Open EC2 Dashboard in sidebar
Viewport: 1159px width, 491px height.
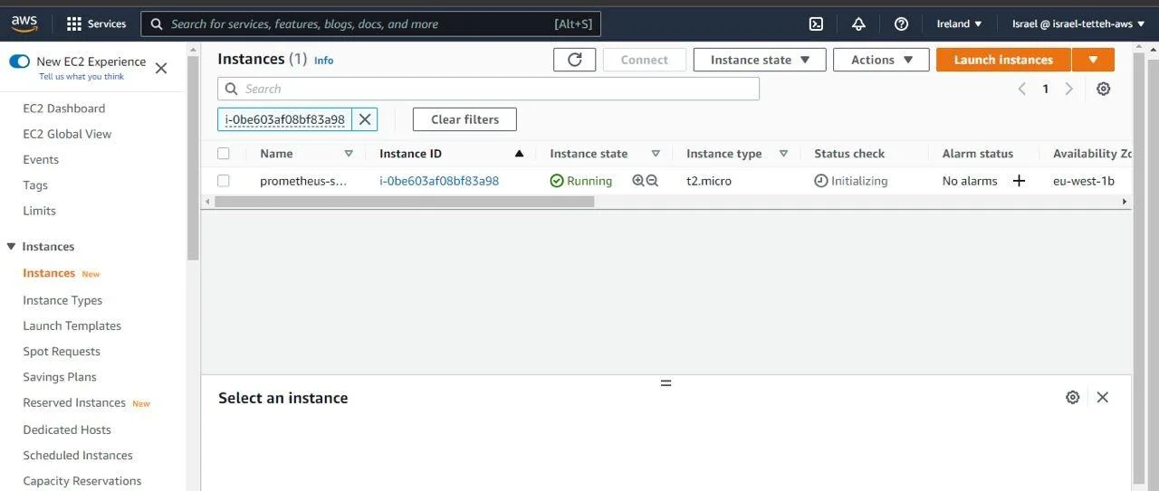tap(63, 109)
